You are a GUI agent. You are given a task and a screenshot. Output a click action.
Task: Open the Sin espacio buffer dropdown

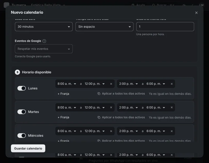coord(104,27)
